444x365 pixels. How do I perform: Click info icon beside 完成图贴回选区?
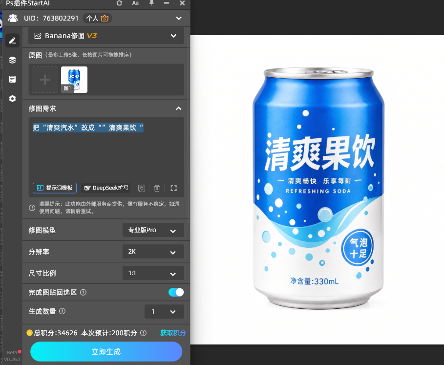coord(83,292)
